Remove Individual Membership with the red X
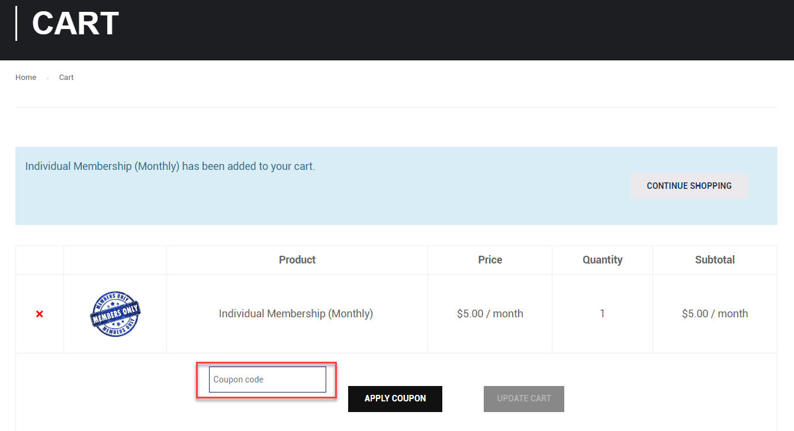 (x=40, y=314)
